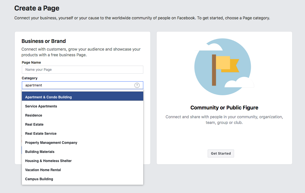Select Apartment & Condo Building category
305x193 pixels.
[x=83, y=96]
